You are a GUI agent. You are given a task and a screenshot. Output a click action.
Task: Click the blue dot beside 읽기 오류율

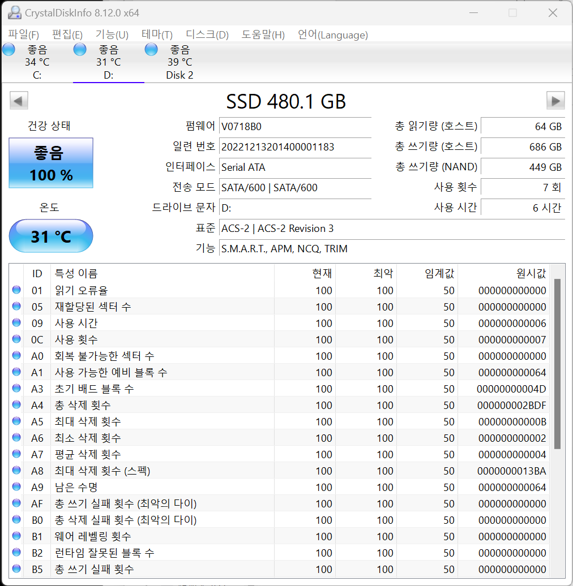(16, 290)
